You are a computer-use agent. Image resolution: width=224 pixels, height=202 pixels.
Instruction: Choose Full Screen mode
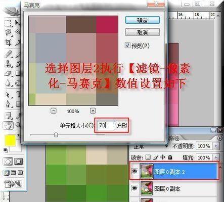click(20, 173)
